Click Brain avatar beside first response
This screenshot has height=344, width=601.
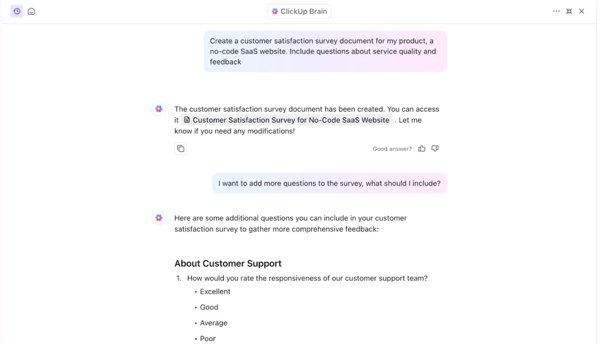[x=159, y=109]
